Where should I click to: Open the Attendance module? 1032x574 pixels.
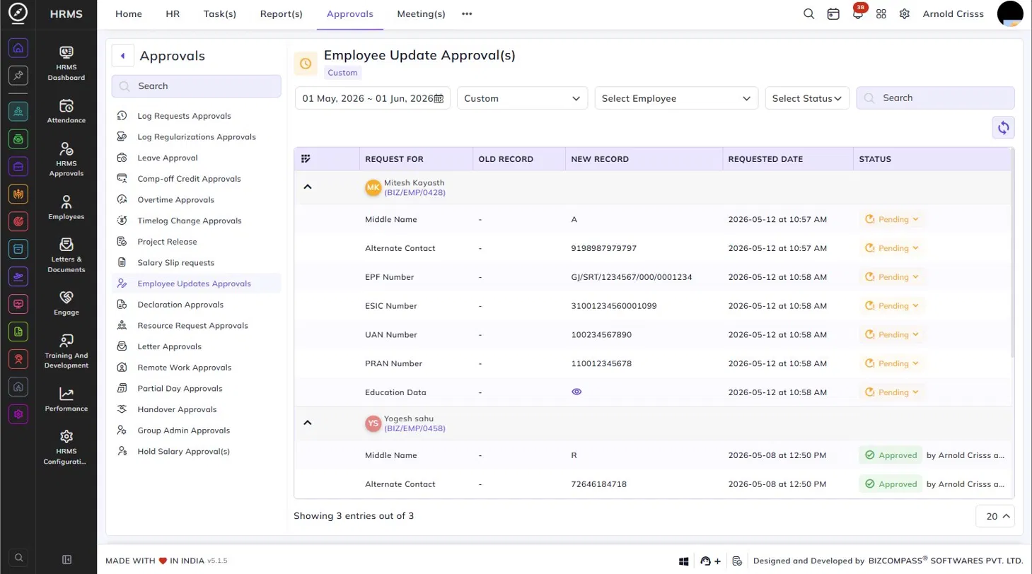66,112
